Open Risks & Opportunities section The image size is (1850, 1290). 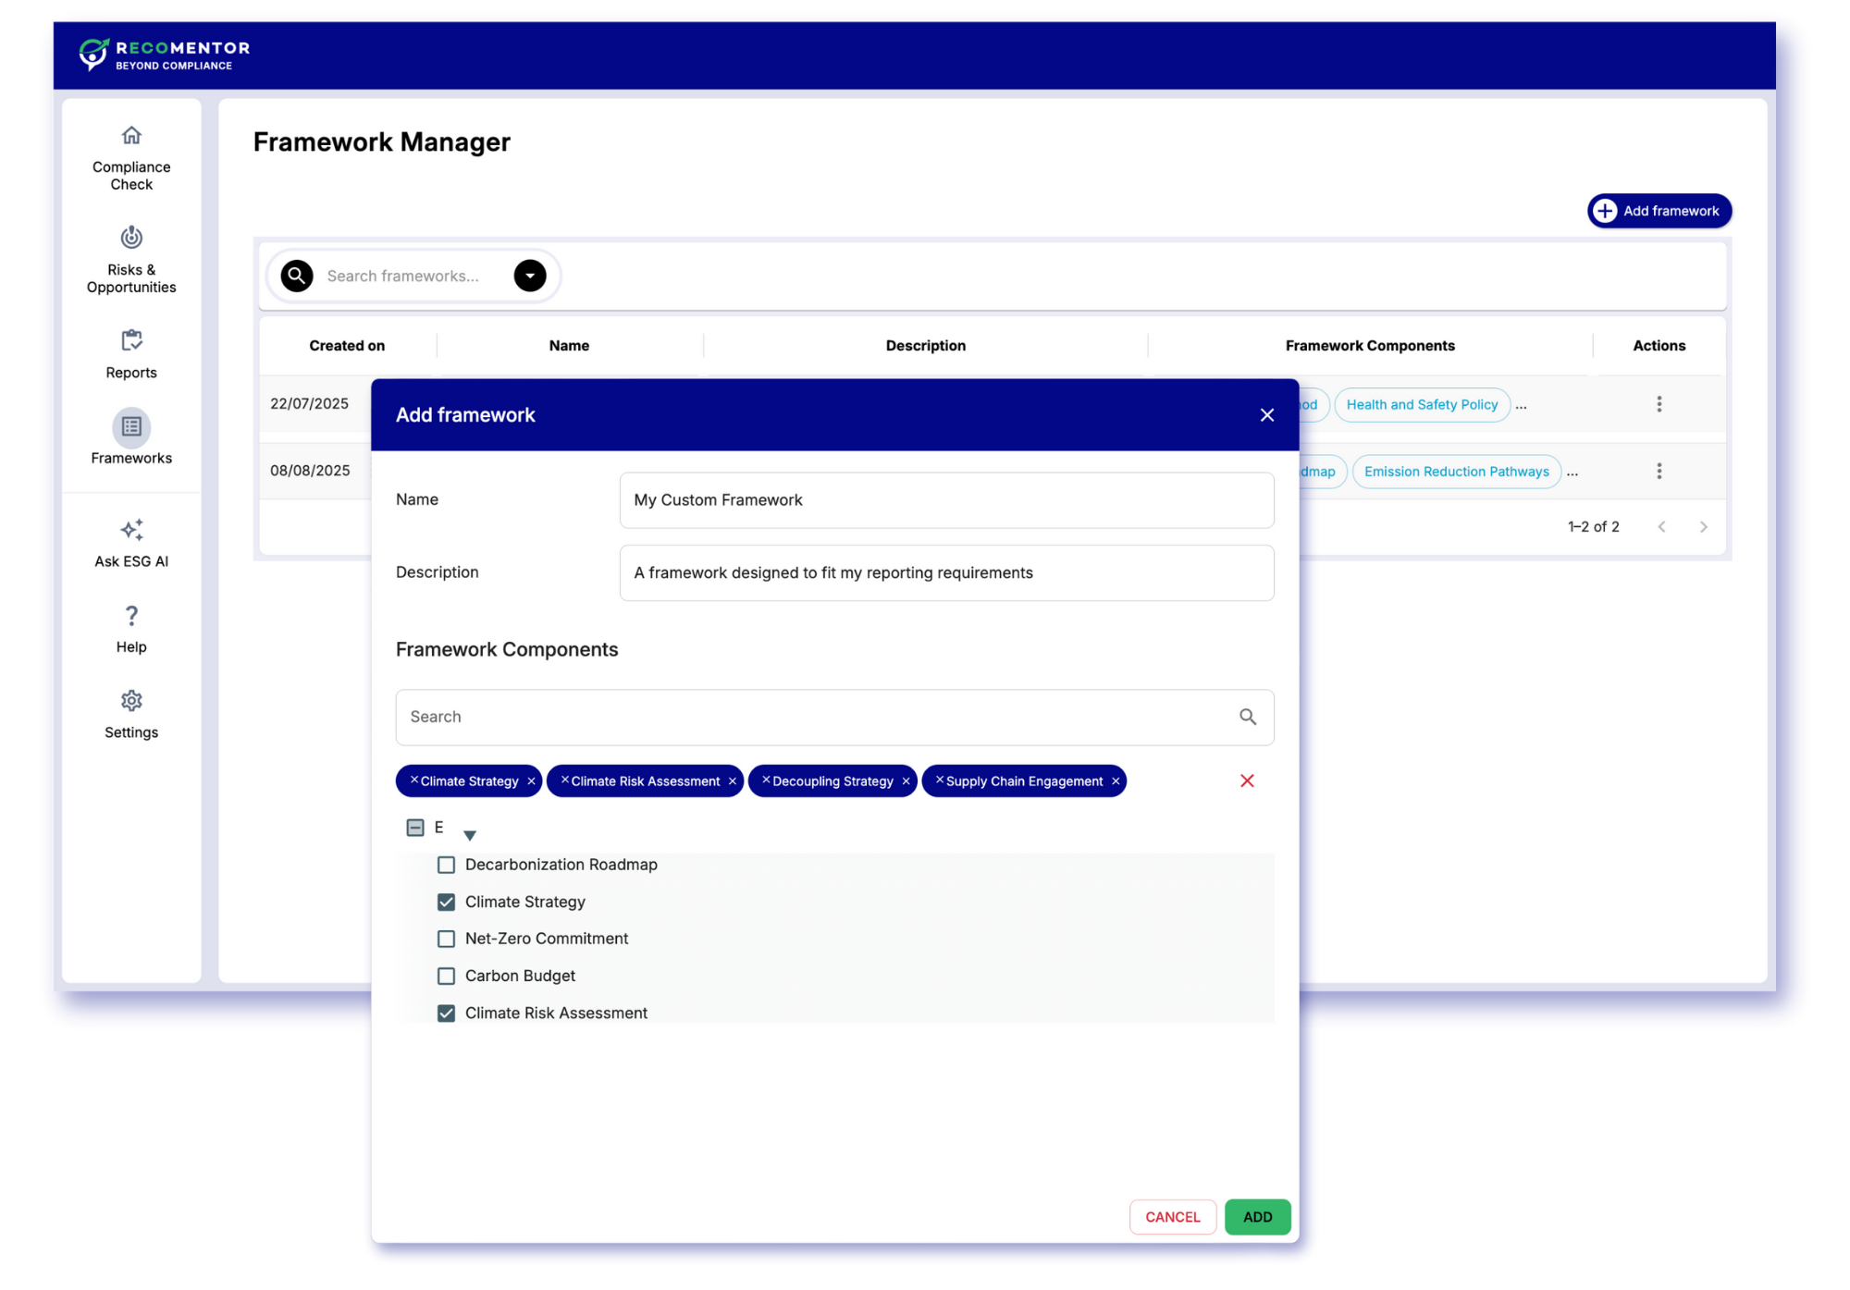tap(131, 239)
